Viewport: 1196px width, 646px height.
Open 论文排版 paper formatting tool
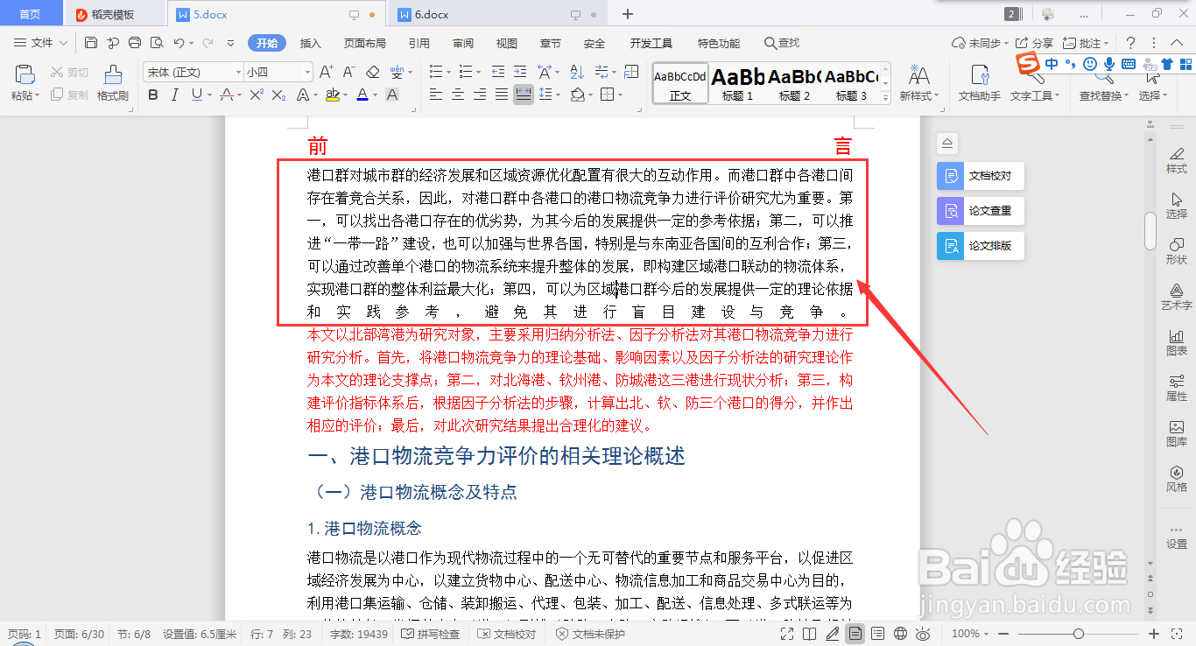click(x=980, y=246)
